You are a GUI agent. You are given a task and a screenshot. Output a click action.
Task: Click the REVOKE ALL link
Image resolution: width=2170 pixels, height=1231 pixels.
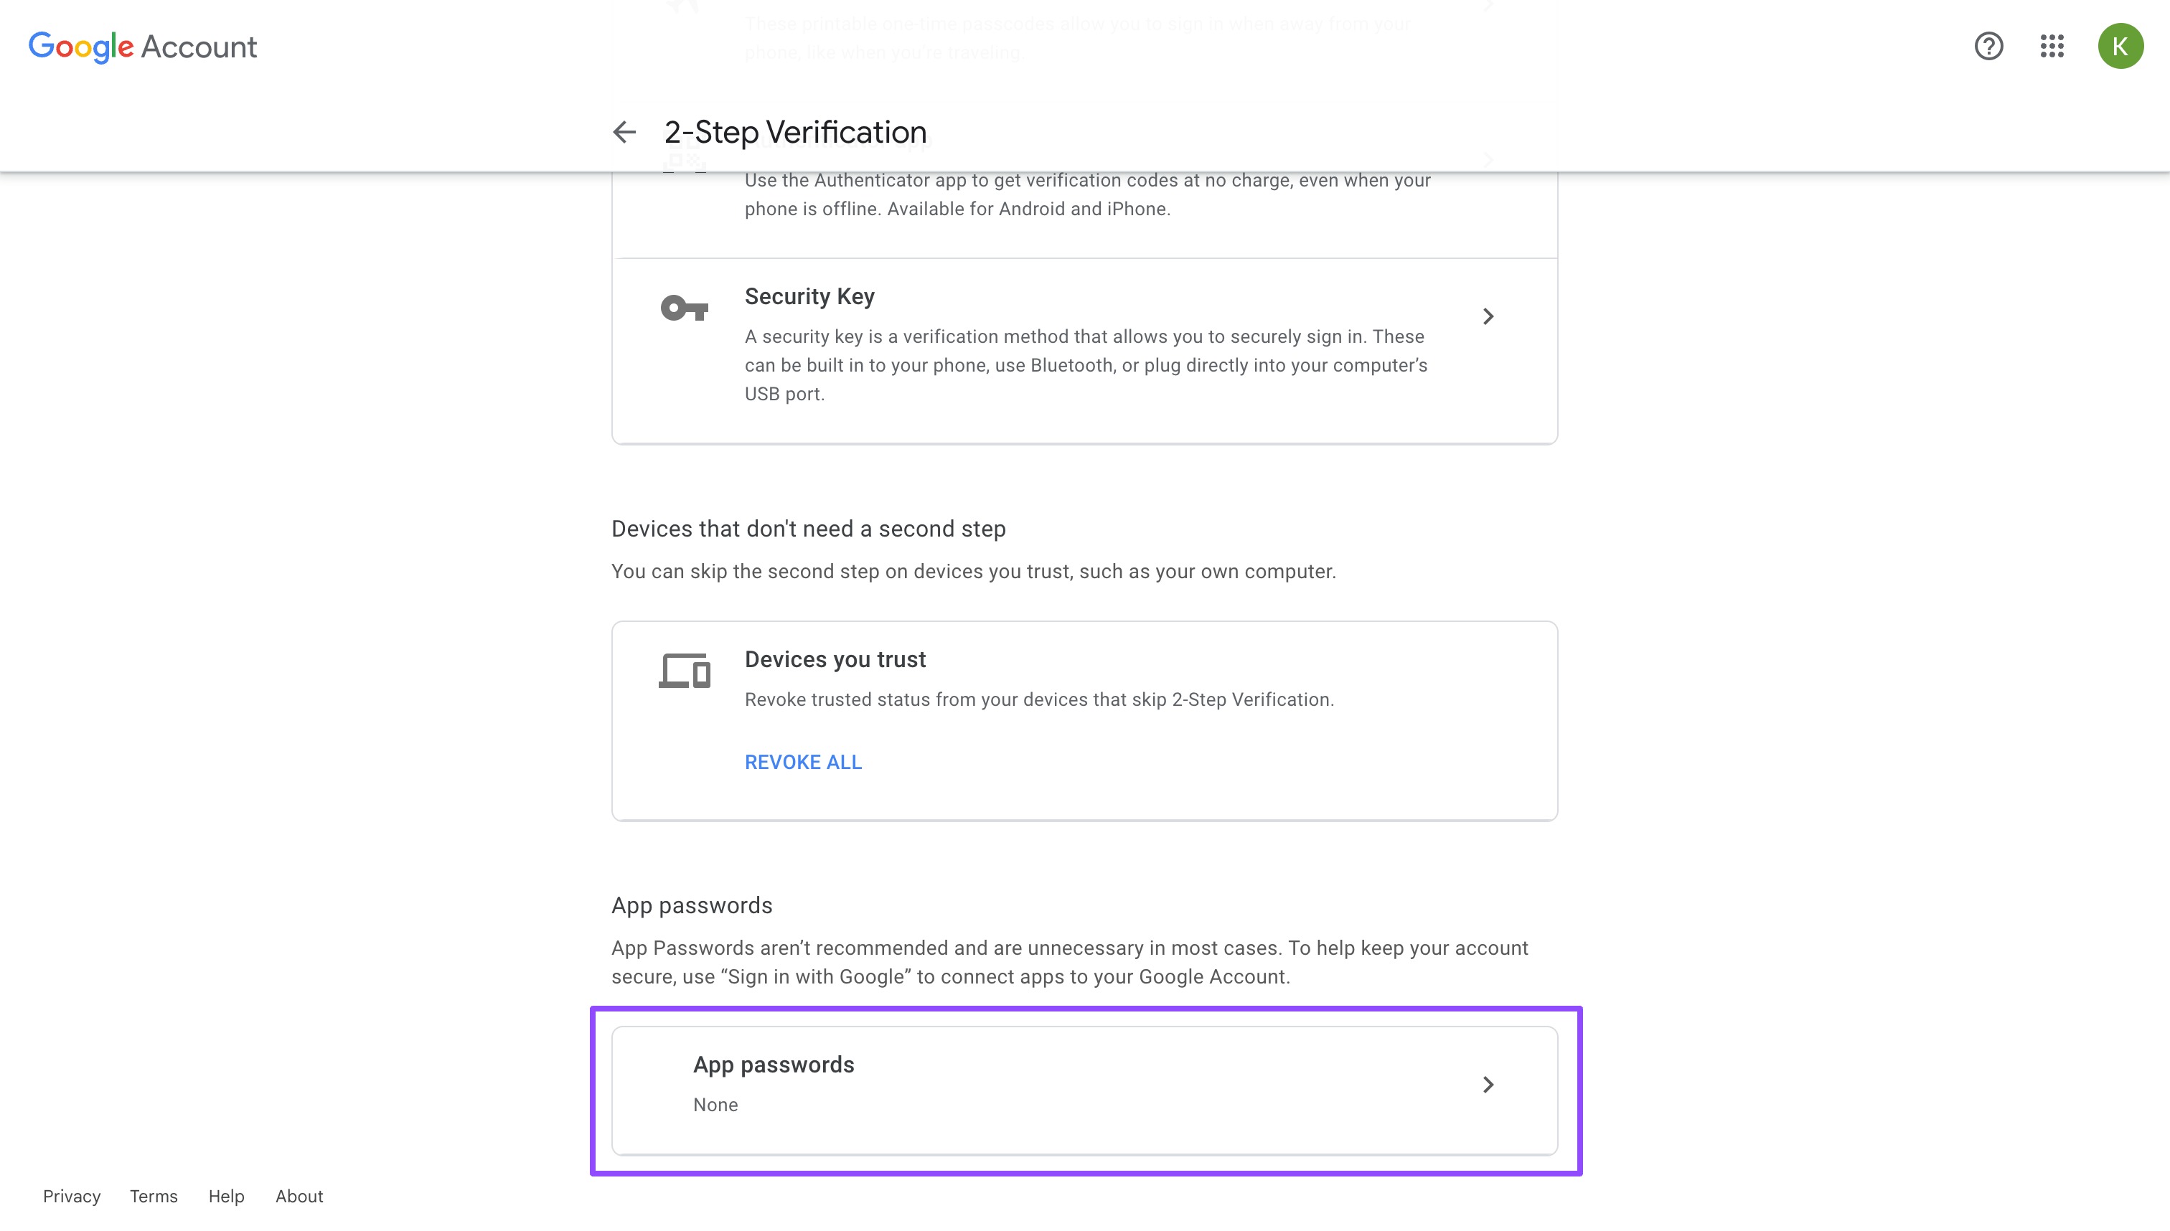802,762
